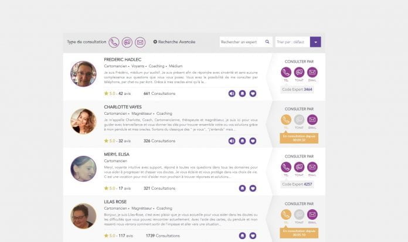Screen dimensions: 408x242
Task: Play Frederic Hadlec's audio presentation
Action: tap(232, 93)
